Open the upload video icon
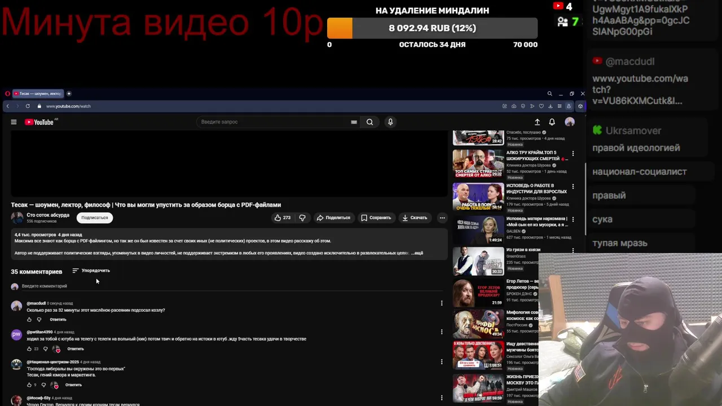Viewport: 722px width, 406px height. 537,122
